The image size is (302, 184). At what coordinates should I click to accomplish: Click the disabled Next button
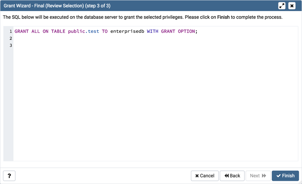(258, 176)
